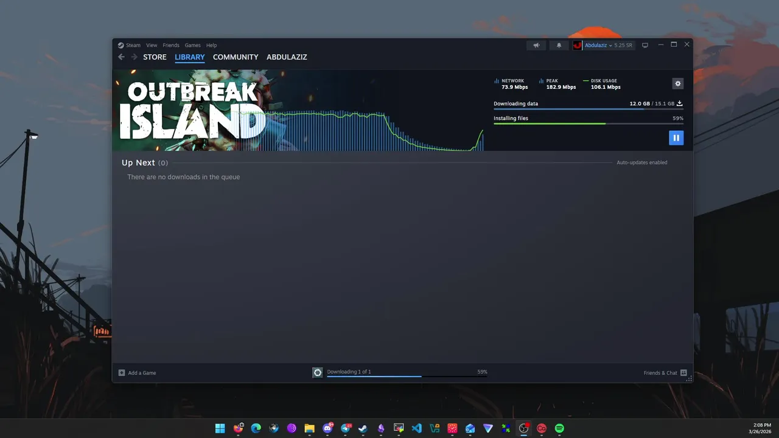Screen dimensions: 779x438
Task: Open Discord from the taskbar
Action: point(327,428)
